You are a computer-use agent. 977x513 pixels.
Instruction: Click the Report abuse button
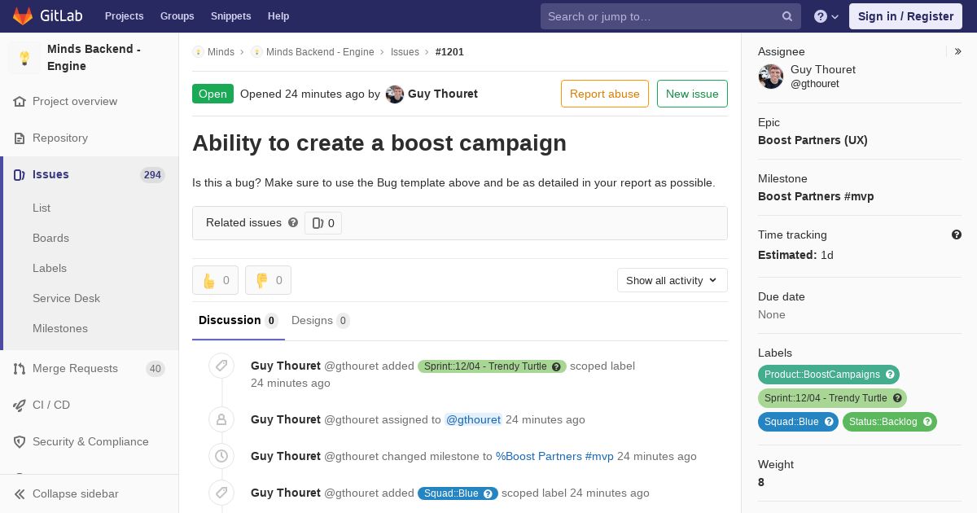(605, 94)
